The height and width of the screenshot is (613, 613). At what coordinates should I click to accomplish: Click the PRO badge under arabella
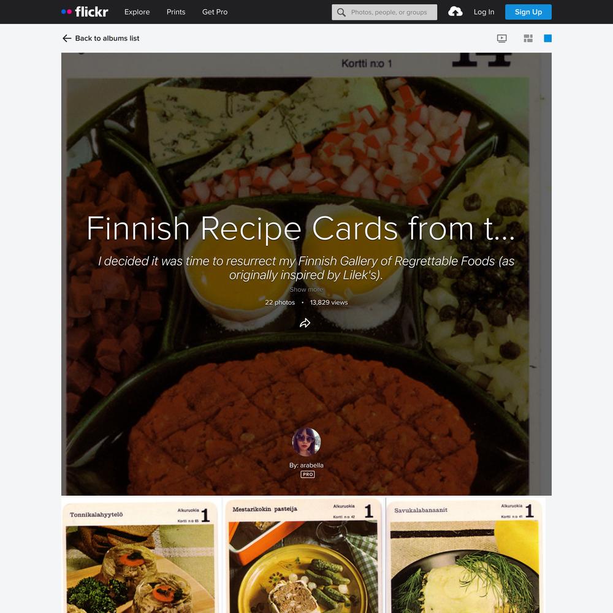pyautogui.click(x=308, y=474)
